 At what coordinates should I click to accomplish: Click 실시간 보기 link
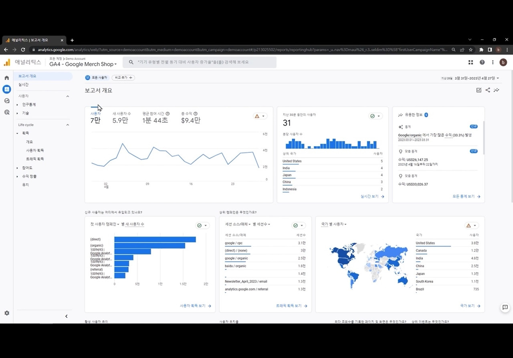372,197
